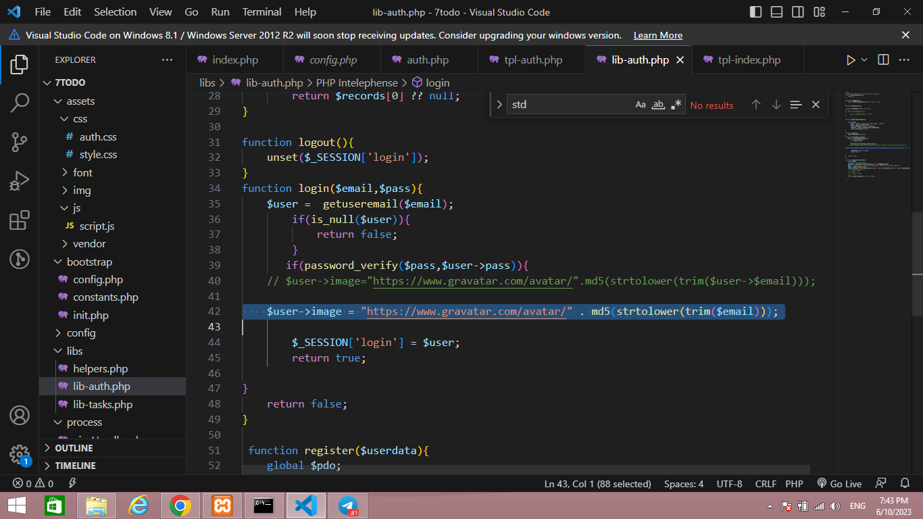Expand the vendor folder
Viewport: 923px width, 519px height.
[x=112, y=244]
